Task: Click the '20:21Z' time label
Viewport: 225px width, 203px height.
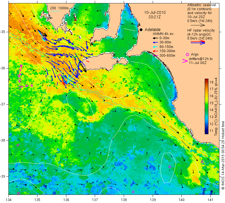Action: point(154,17)
